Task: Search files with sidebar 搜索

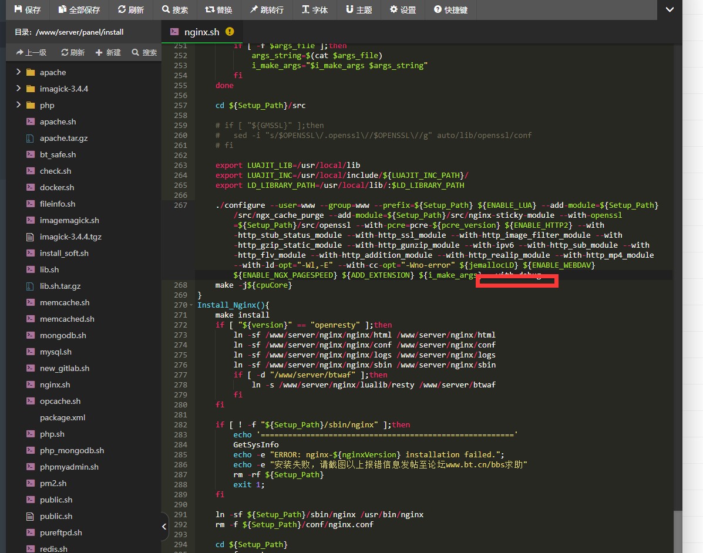Action: click(144, 52)
